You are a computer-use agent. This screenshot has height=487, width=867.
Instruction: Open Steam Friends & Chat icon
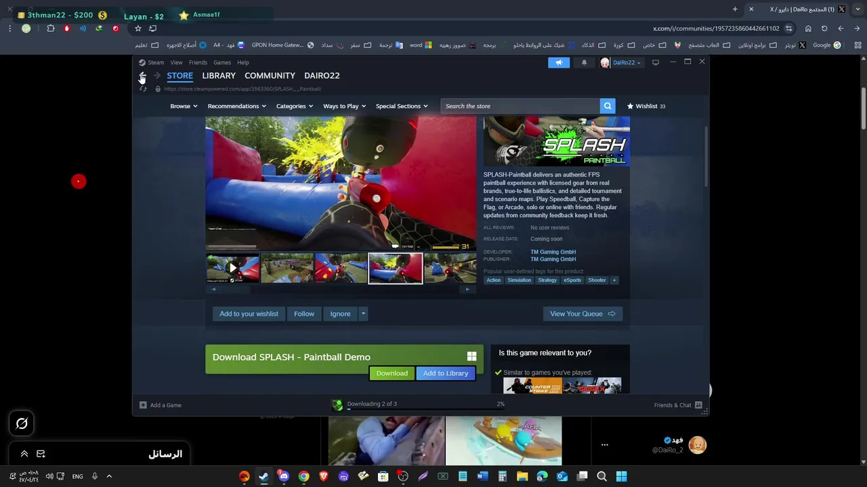tap(698, 405)
